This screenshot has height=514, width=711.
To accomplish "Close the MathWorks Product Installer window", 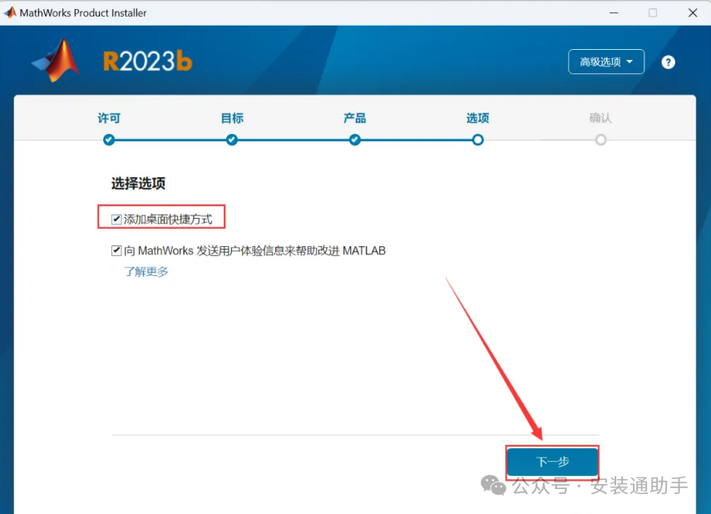I will coord(693,12).
